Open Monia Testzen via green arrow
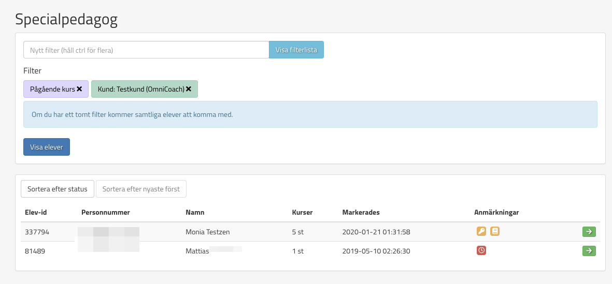 [589, 232]
